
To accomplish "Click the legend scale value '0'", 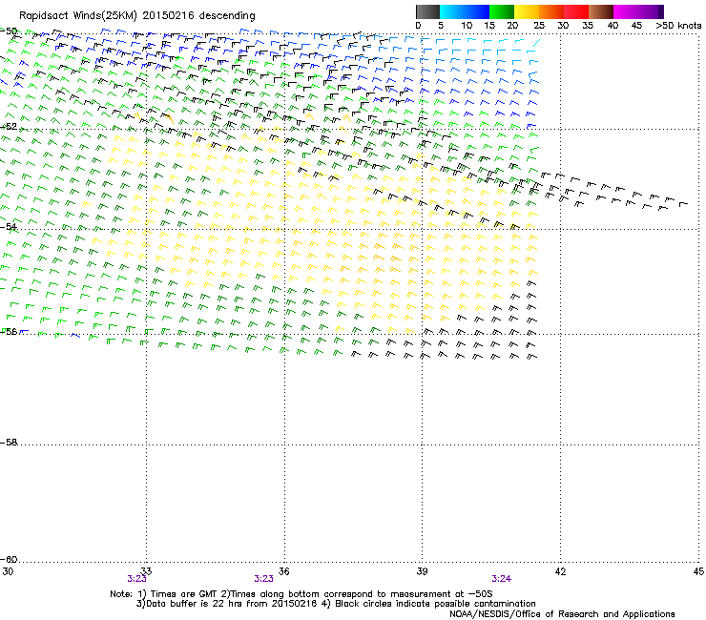I will (x=418, y=26).
